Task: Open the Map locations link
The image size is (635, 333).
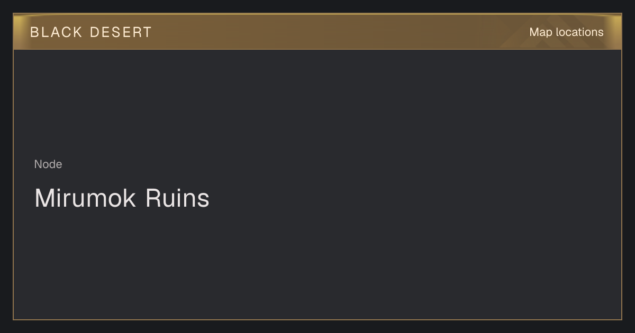Action: (566, 32)
